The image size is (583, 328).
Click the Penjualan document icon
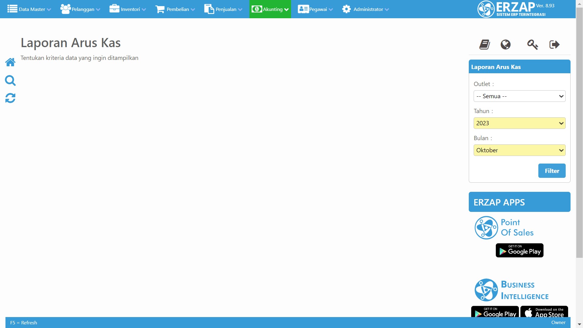point(209,9)
